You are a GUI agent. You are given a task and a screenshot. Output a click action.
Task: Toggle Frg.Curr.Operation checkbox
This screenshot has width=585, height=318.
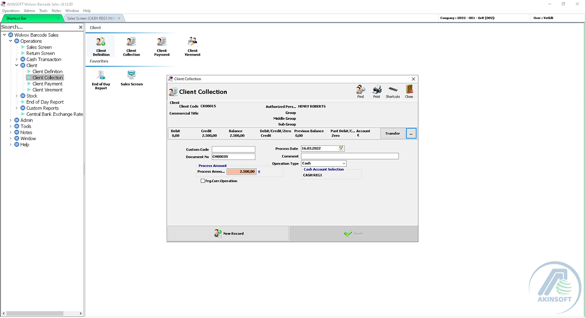[203, 181]
